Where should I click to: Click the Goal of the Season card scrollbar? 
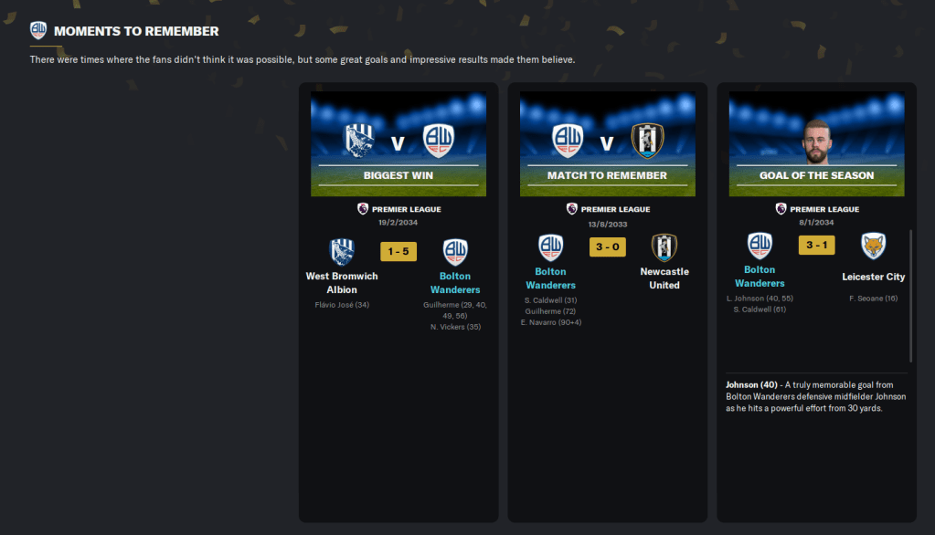pyautogui.click(x=910, y=296)
